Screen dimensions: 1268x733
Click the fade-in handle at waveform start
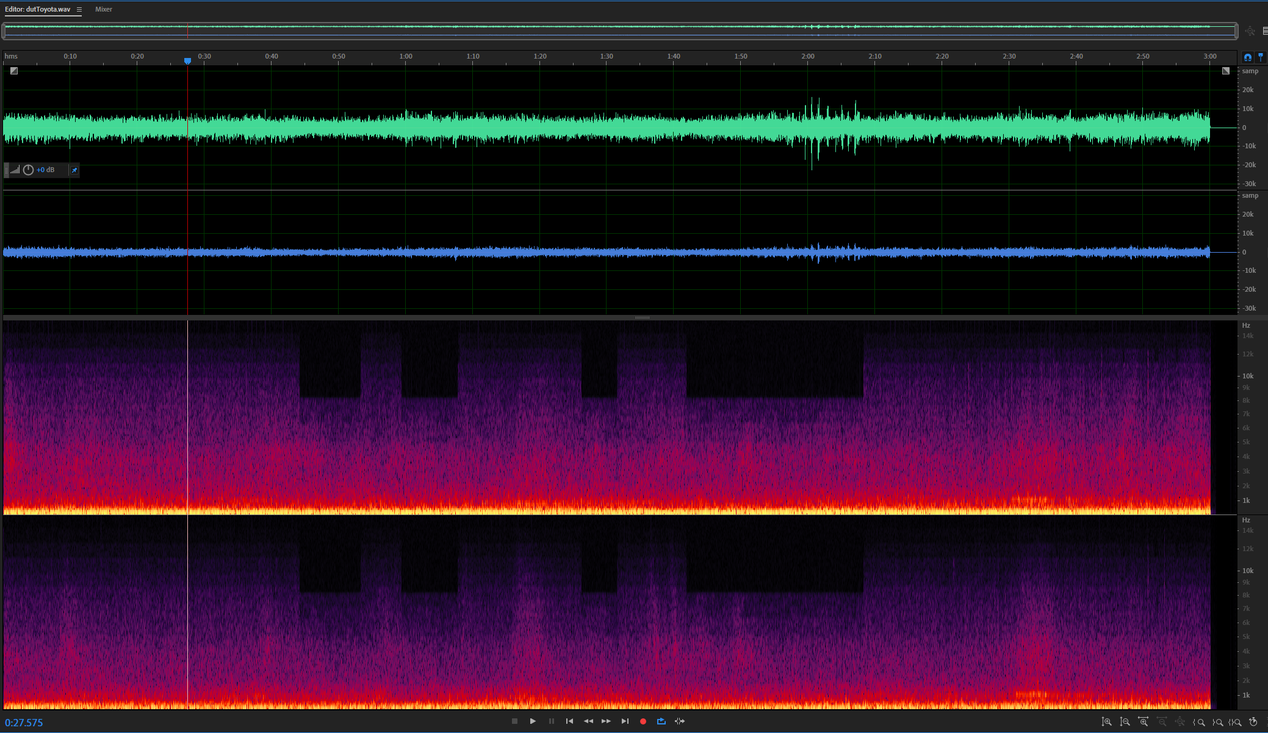[x=14, y=71]
